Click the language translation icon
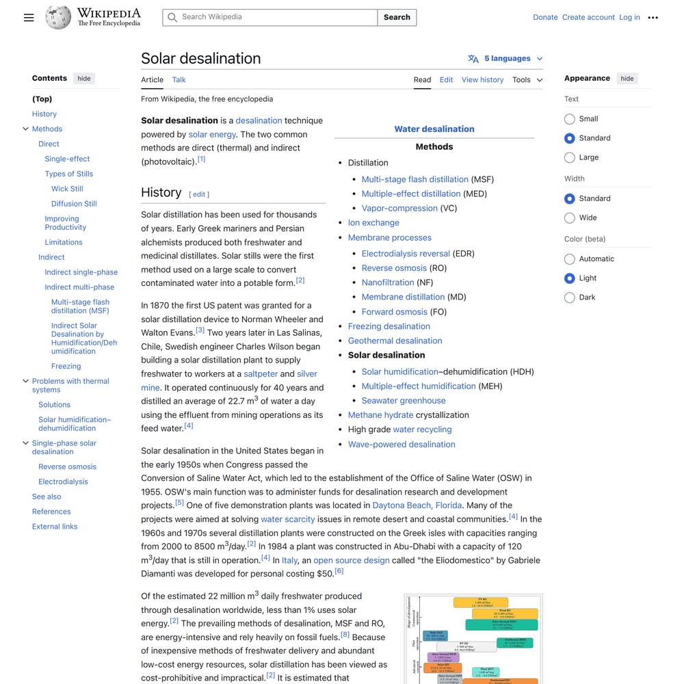The image size is (684, 684). (x=473, y=58)
